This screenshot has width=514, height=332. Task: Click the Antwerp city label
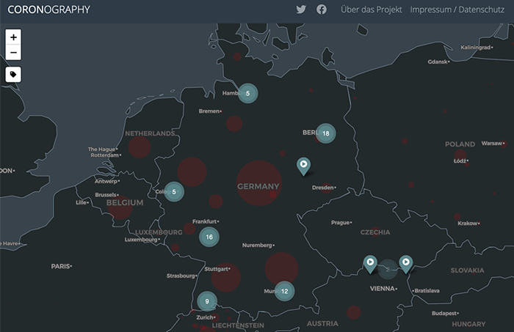pos(106,181)
